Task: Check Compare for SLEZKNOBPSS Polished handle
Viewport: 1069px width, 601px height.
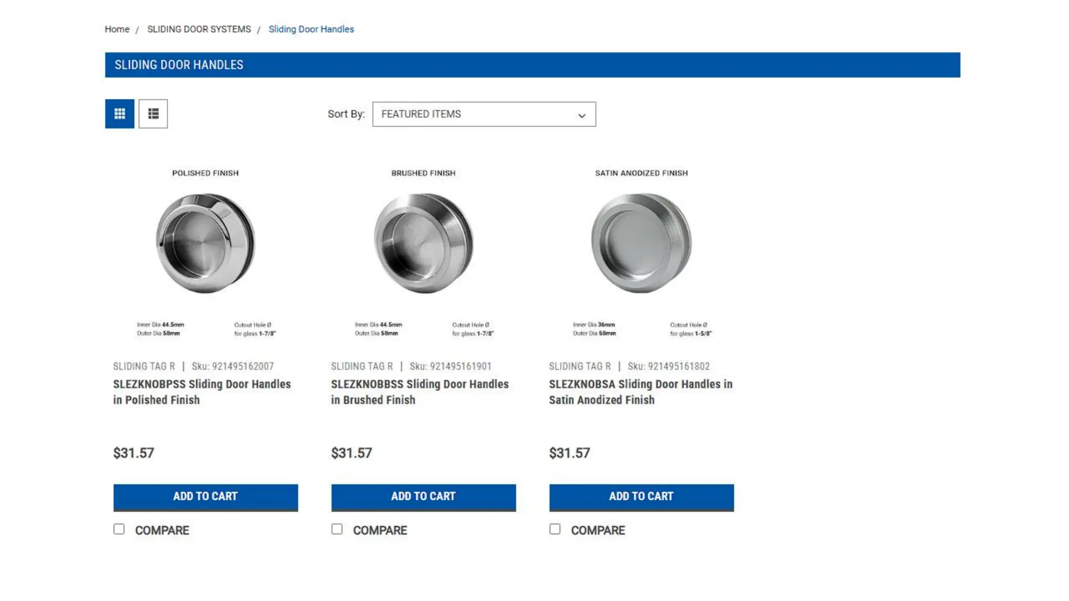Action: [x=119, y=529]
